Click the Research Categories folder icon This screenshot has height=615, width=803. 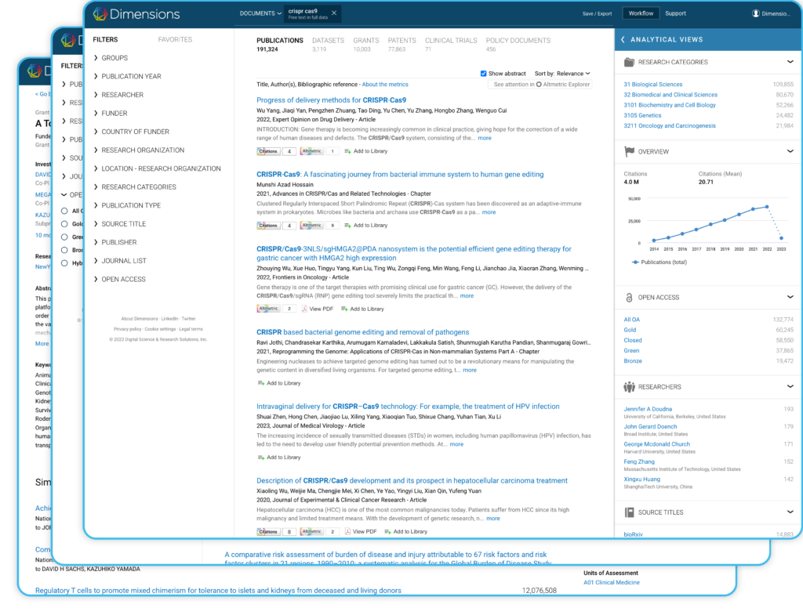click(x=629, y=62)
